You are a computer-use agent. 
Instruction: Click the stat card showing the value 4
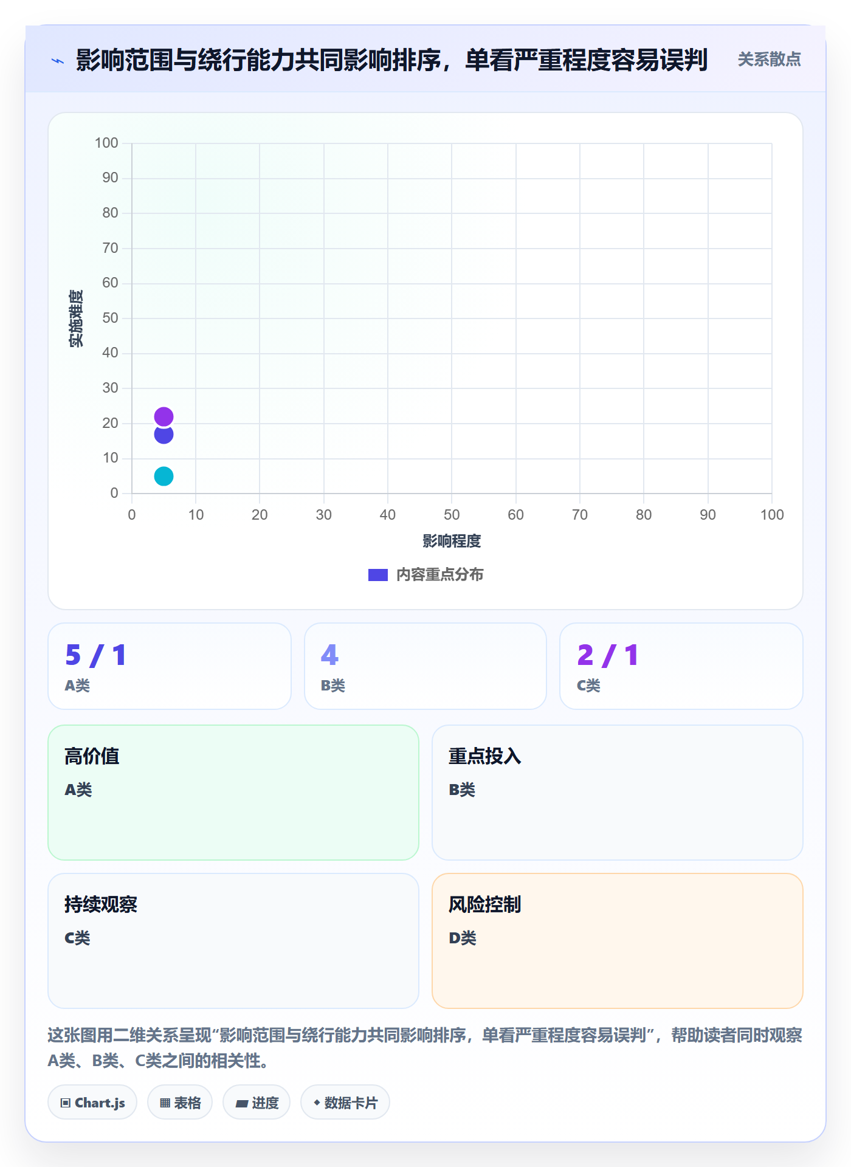coord(425,666)
